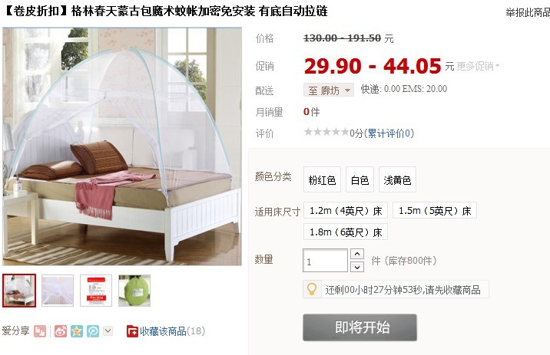Open the 至 廊坊 delivery location dropdown
550x355 pixels.
tap(329, 90)
